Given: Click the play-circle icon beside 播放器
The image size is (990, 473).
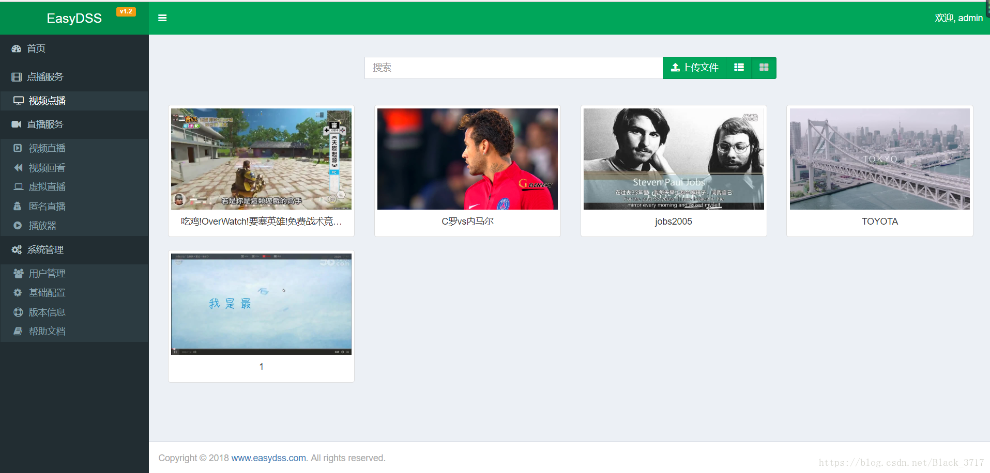Looking at the screenshot, I should click(x=18, y=226).
